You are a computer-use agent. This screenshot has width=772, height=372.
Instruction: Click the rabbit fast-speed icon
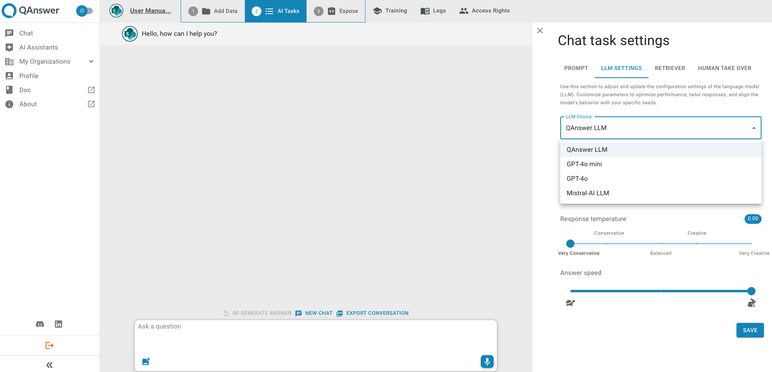point(751,303)
